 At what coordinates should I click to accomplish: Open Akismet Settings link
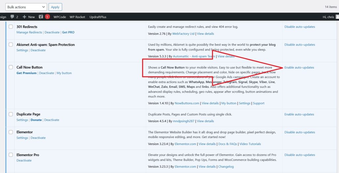[22, 50]
